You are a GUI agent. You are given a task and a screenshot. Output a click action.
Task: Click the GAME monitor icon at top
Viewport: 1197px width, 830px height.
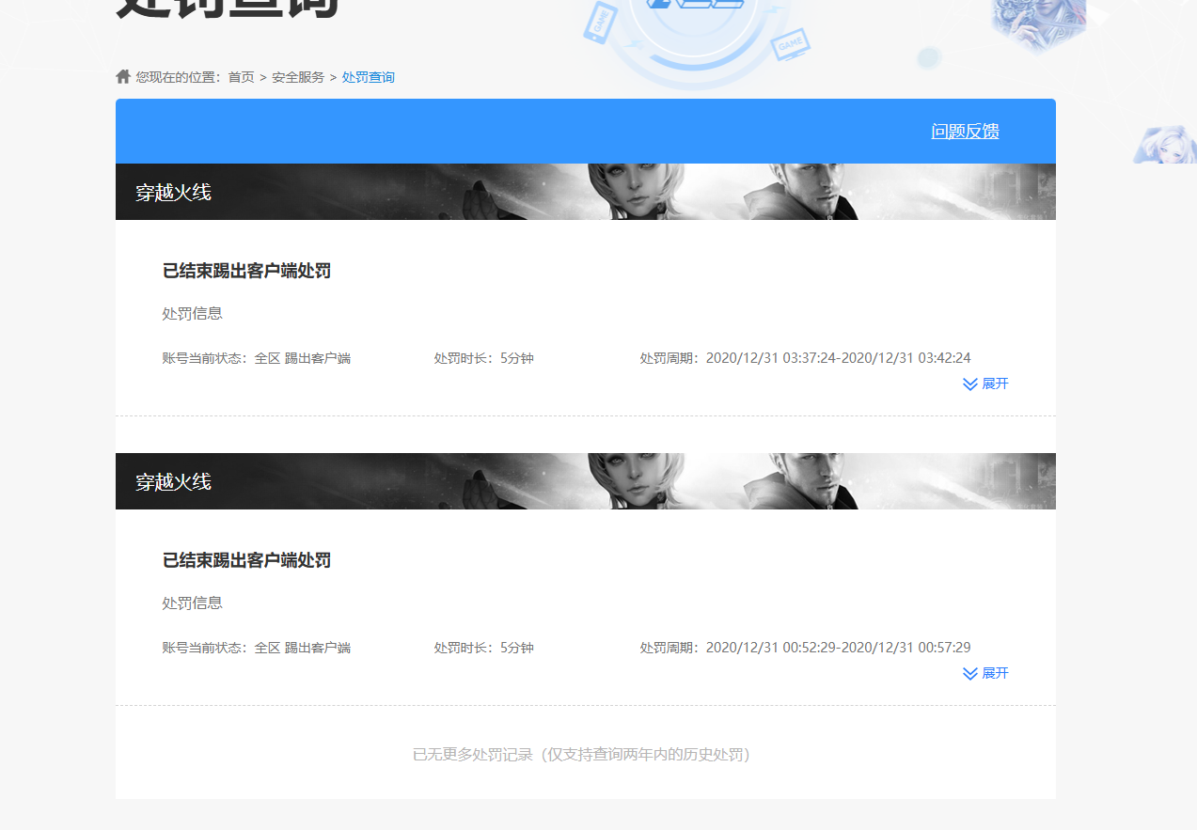790,44
